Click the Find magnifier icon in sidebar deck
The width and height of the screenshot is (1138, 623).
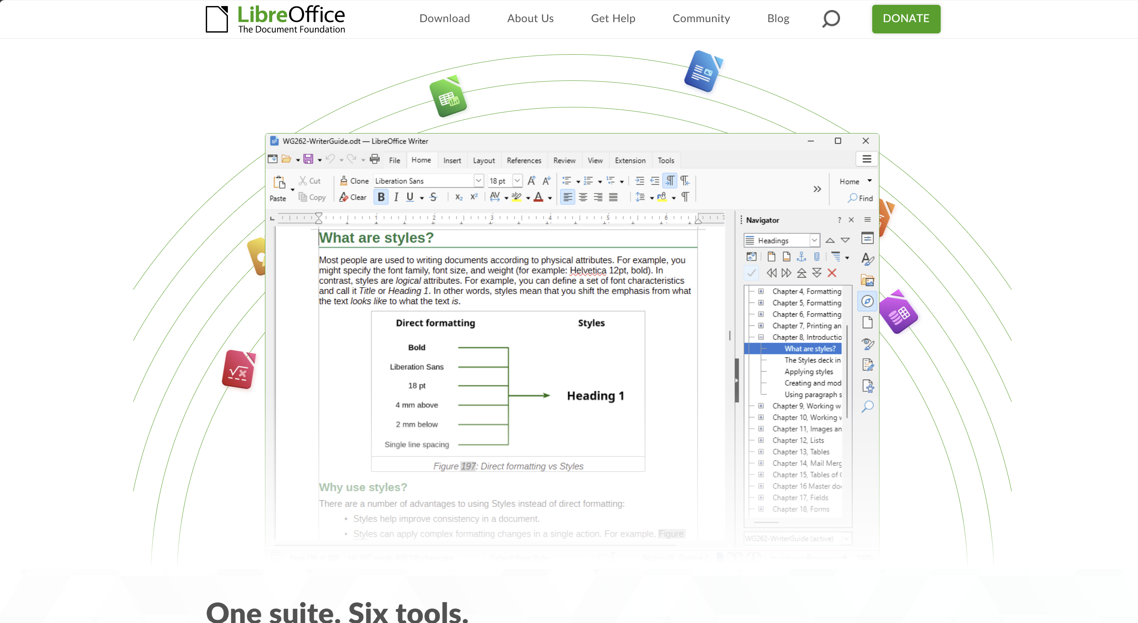pos(868,407)
